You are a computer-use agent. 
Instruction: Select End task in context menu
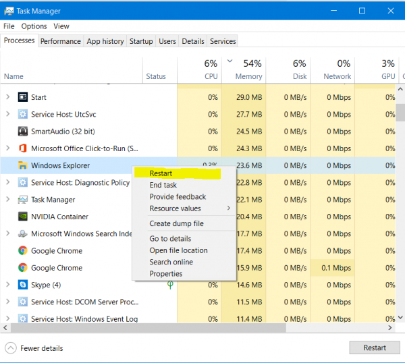point(163,185)
